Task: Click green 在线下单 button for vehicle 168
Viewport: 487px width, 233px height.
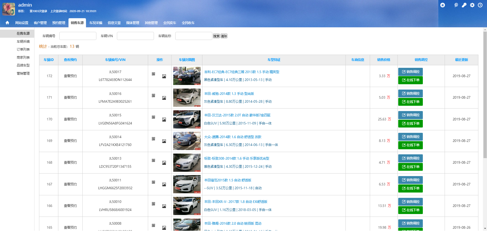Action: [410, 167]
